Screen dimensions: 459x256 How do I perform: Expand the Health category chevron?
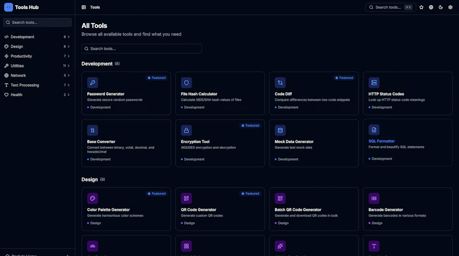(68, 94)
